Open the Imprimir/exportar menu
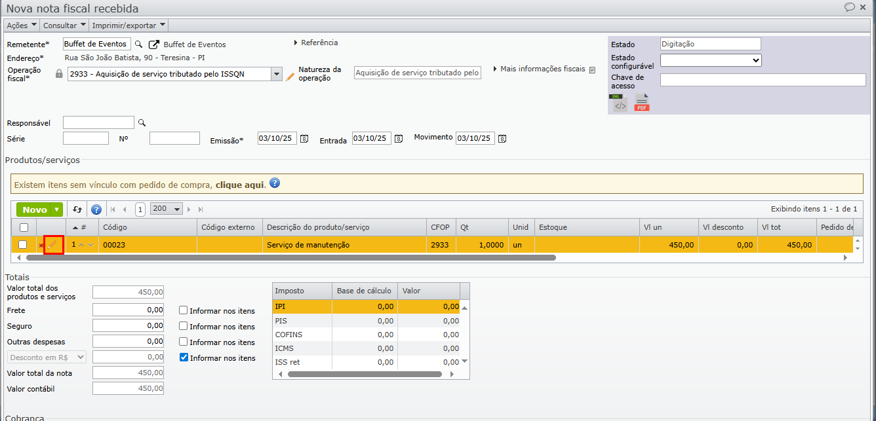The width and height of the screenshot is (876, 421). click(x=129, y=26)
